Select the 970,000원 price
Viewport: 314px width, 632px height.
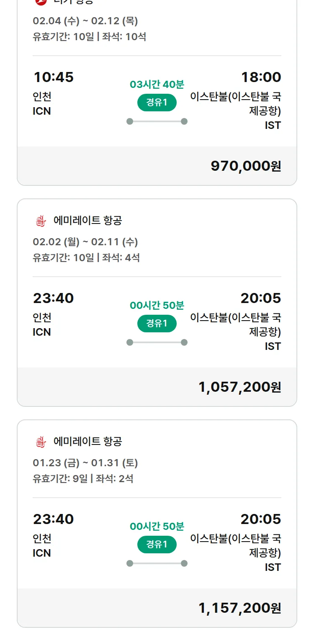click(246, 166)
